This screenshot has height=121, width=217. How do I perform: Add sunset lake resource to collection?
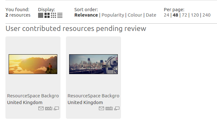point(49,108)
